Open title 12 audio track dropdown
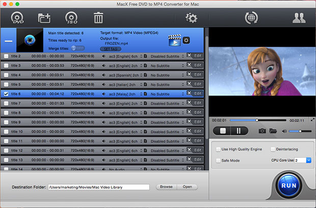The width and height of the screenshot is (316, 208). (125, 151)
